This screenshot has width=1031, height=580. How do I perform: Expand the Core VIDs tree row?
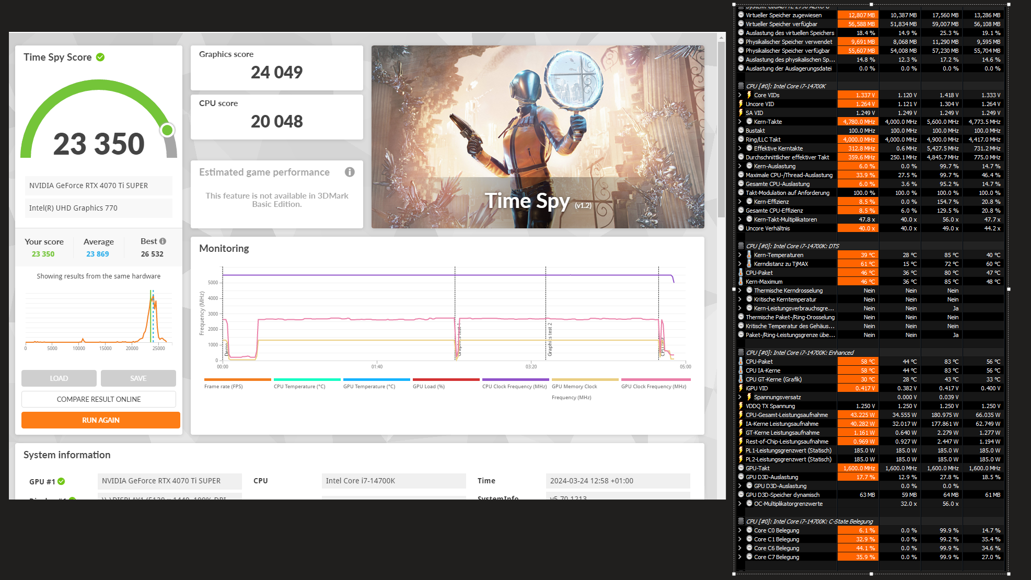[740, 95]
